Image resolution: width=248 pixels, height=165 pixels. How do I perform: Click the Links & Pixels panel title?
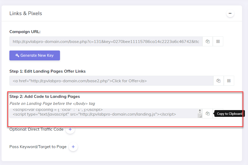26,14
